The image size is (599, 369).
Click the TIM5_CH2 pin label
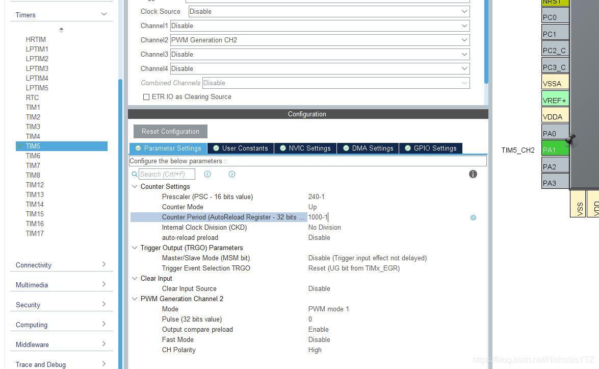click(x=518, y=150)
